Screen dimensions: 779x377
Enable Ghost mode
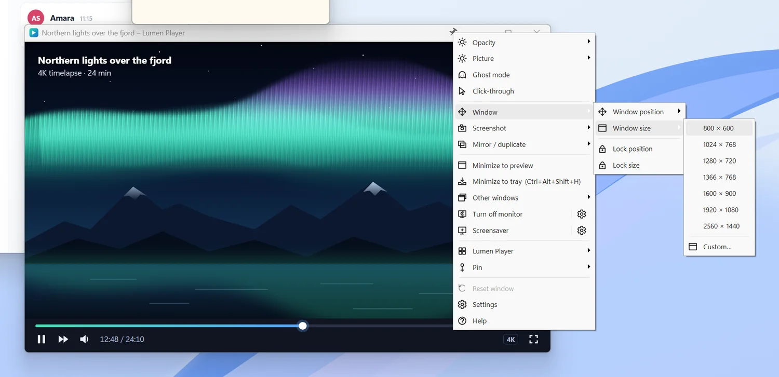525,75
